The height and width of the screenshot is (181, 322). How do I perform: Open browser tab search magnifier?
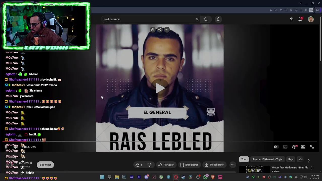point(301,3)
